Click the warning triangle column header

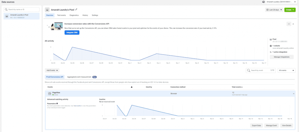pyautogui.click(x=132, y=87)
